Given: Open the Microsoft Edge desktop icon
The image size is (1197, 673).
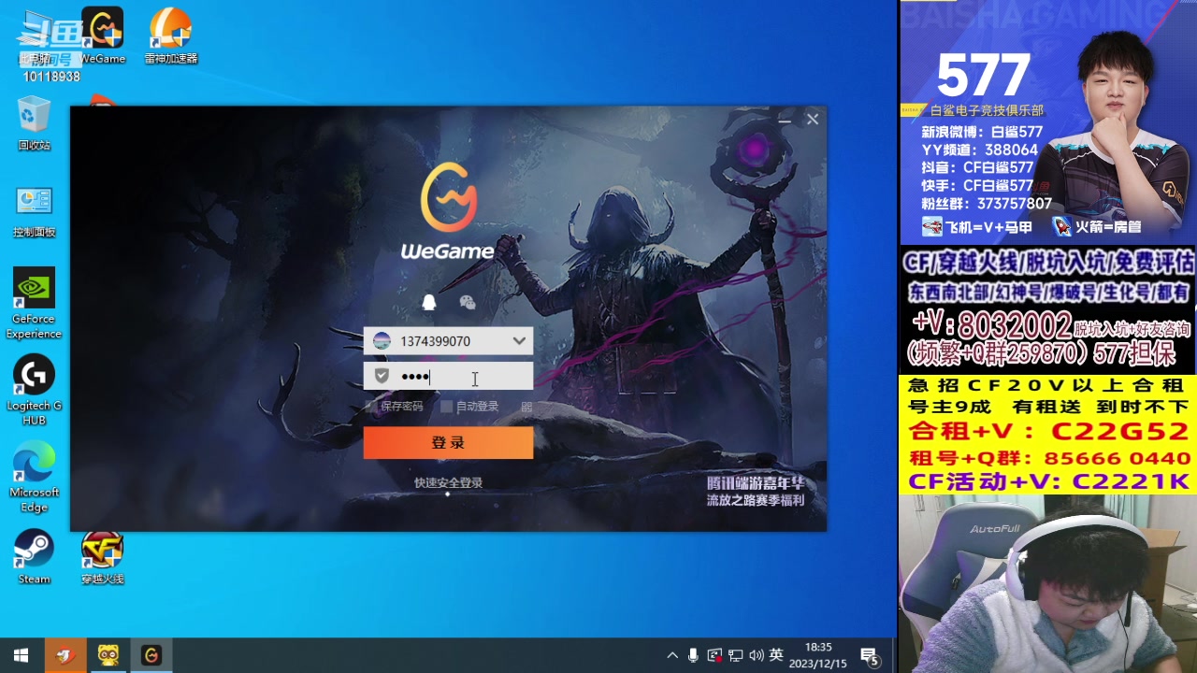Looking at the screenshot, I should click(x=35, y=477).
